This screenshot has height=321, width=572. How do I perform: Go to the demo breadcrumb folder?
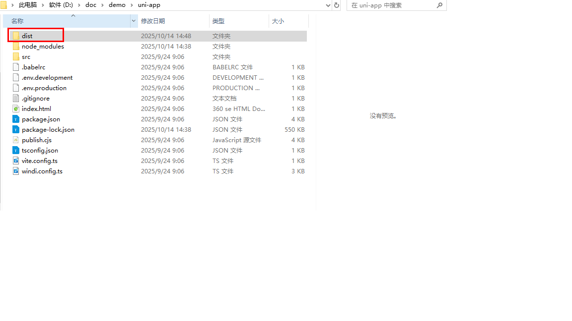point(117,5)
